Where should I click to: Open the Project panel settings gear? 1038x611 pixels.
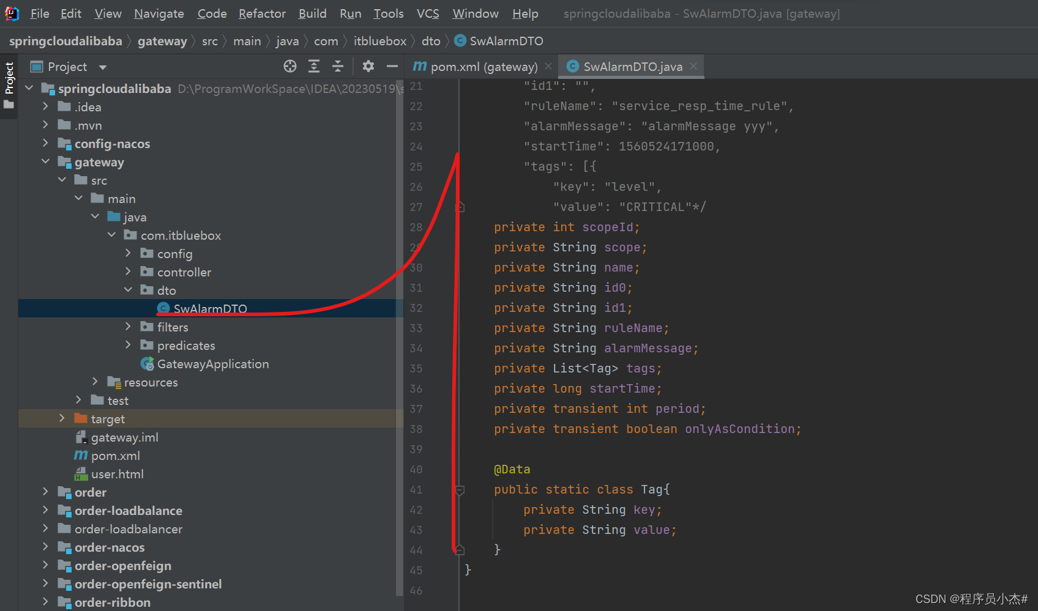click(x=368, y=66)
